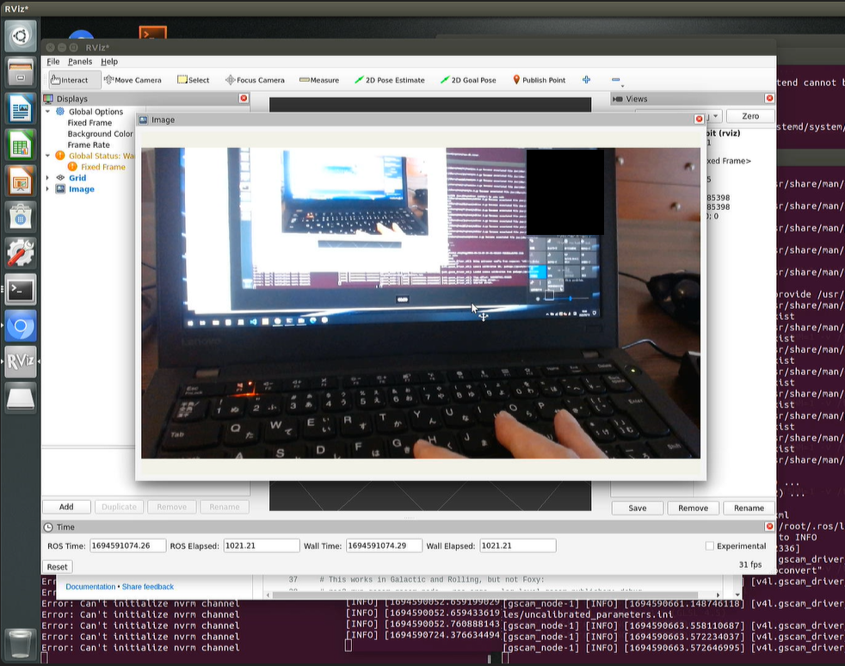
Task: Activate the Focus Camera tool
Action: pos(255,80)
